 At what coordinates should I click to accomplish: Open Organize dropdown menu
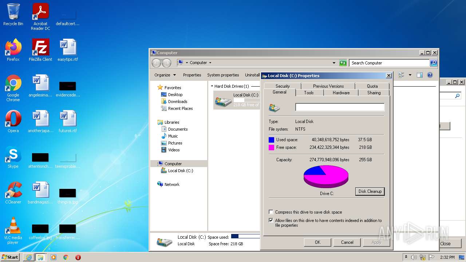tap(165, 75)
